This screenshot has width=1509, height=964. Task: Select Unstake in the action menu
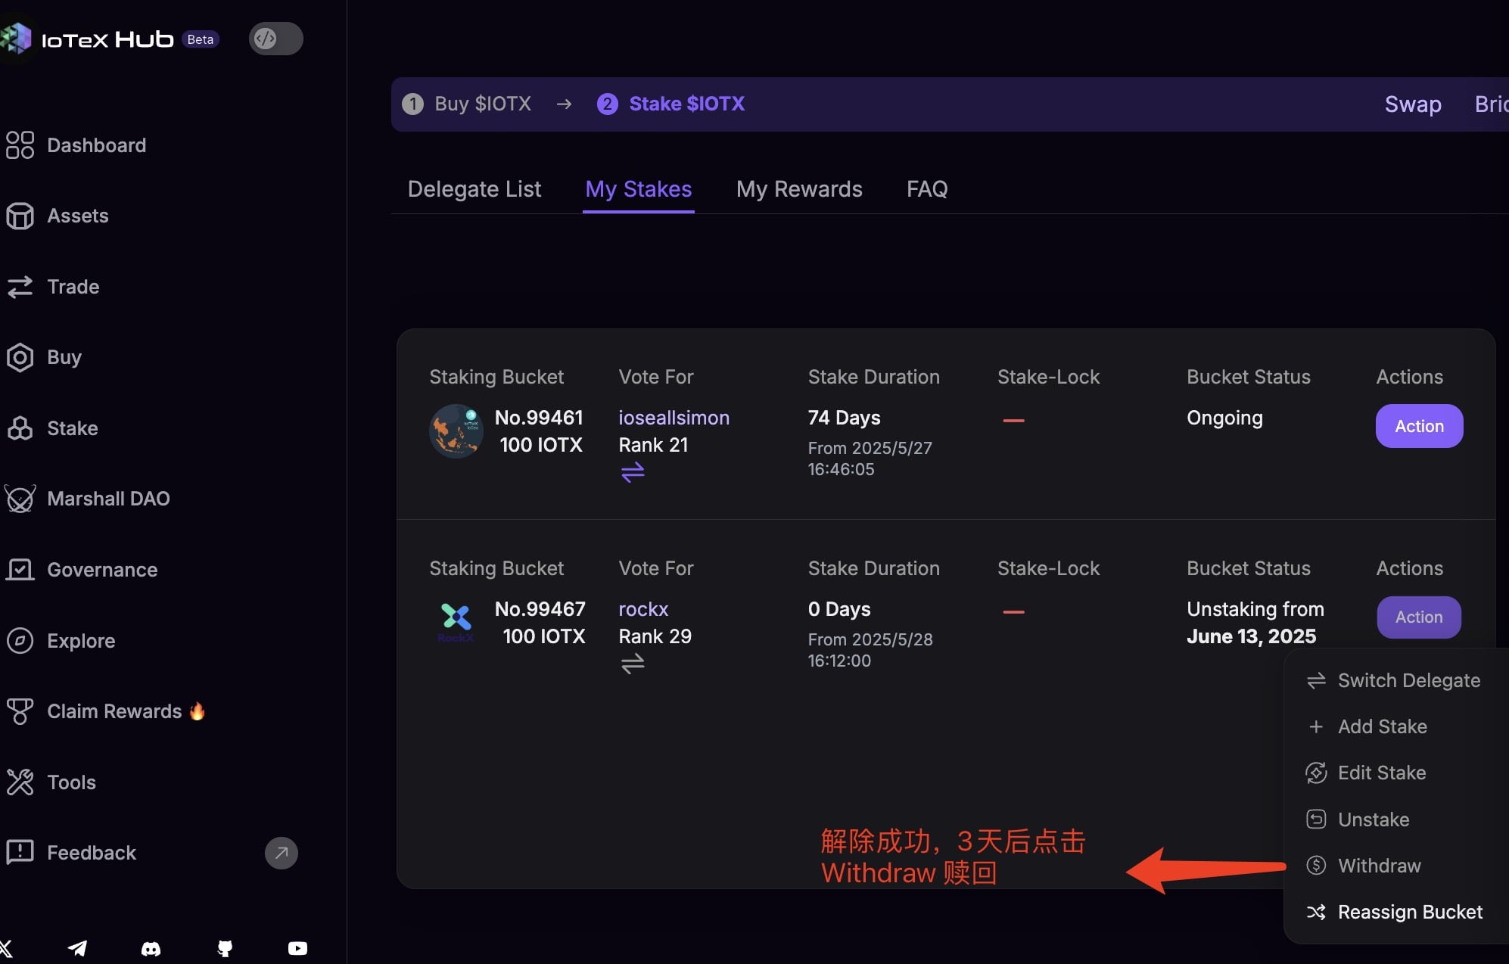pos(1373,819)
